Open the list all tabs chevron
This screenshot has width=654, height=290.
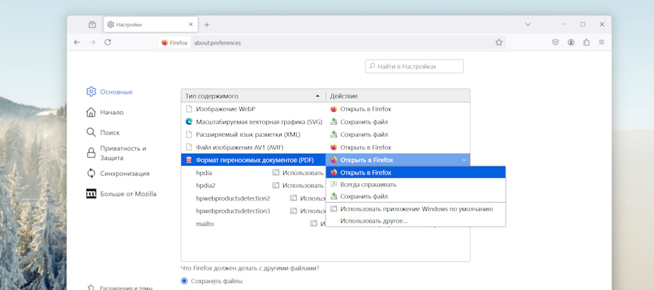click(x=528, y=24)
